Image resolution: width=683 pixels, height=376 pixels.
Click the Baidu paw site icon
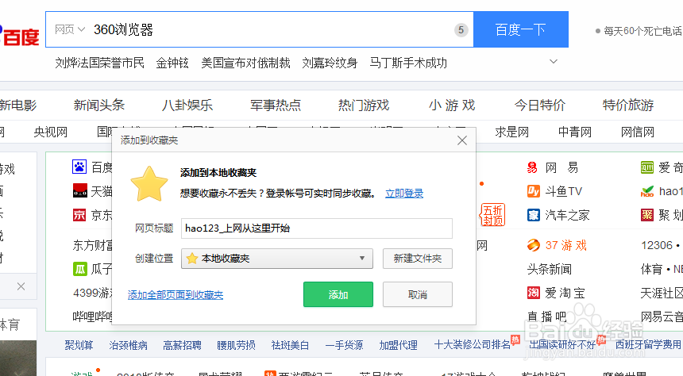pos(79,167)
